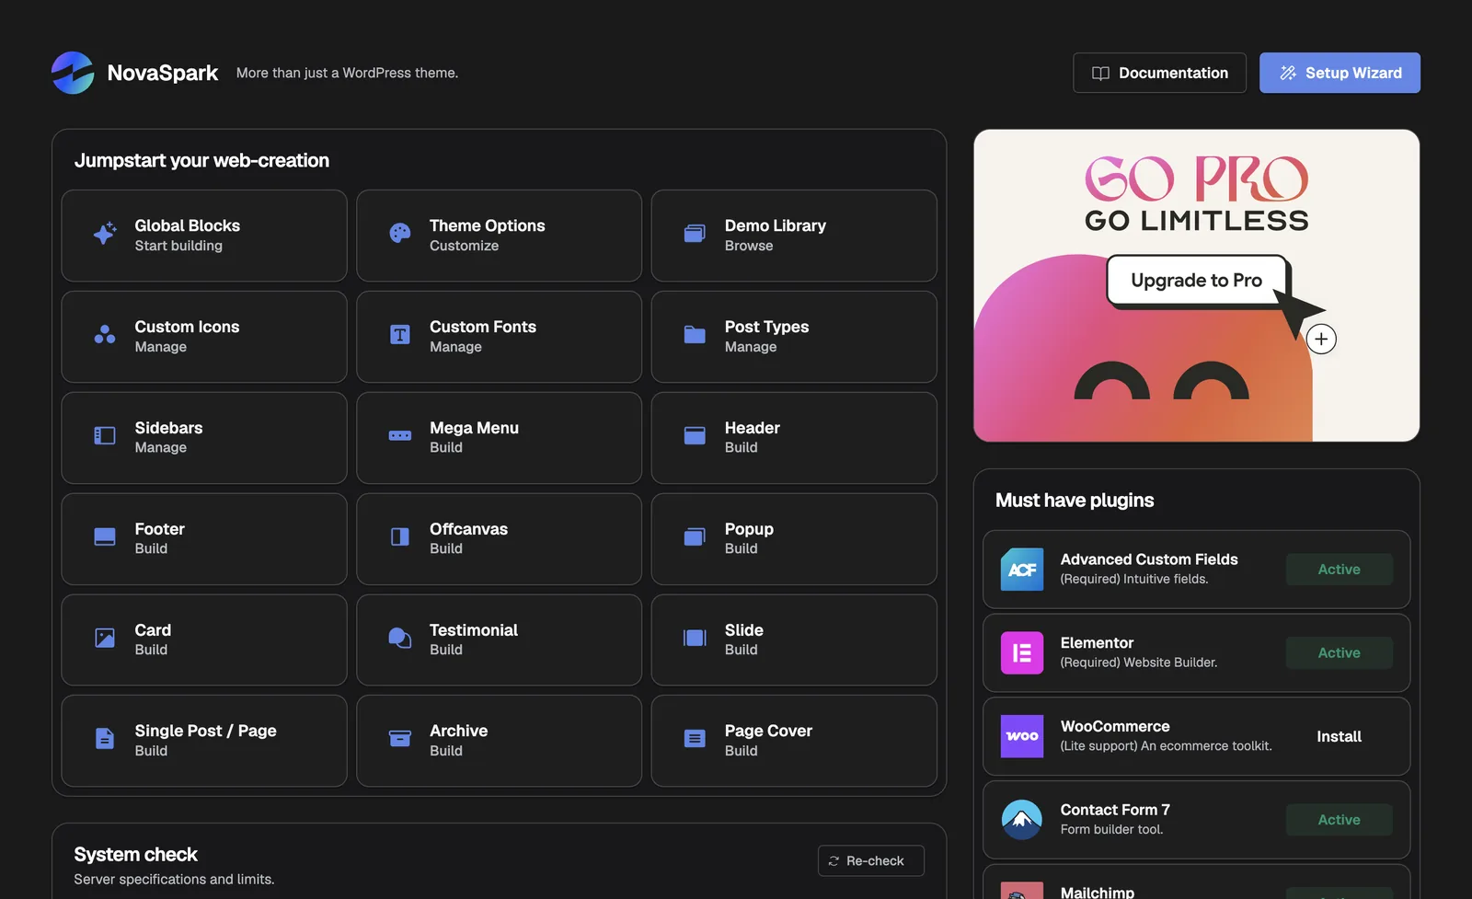Click the Mega Menu dots icon

[400, 436]
